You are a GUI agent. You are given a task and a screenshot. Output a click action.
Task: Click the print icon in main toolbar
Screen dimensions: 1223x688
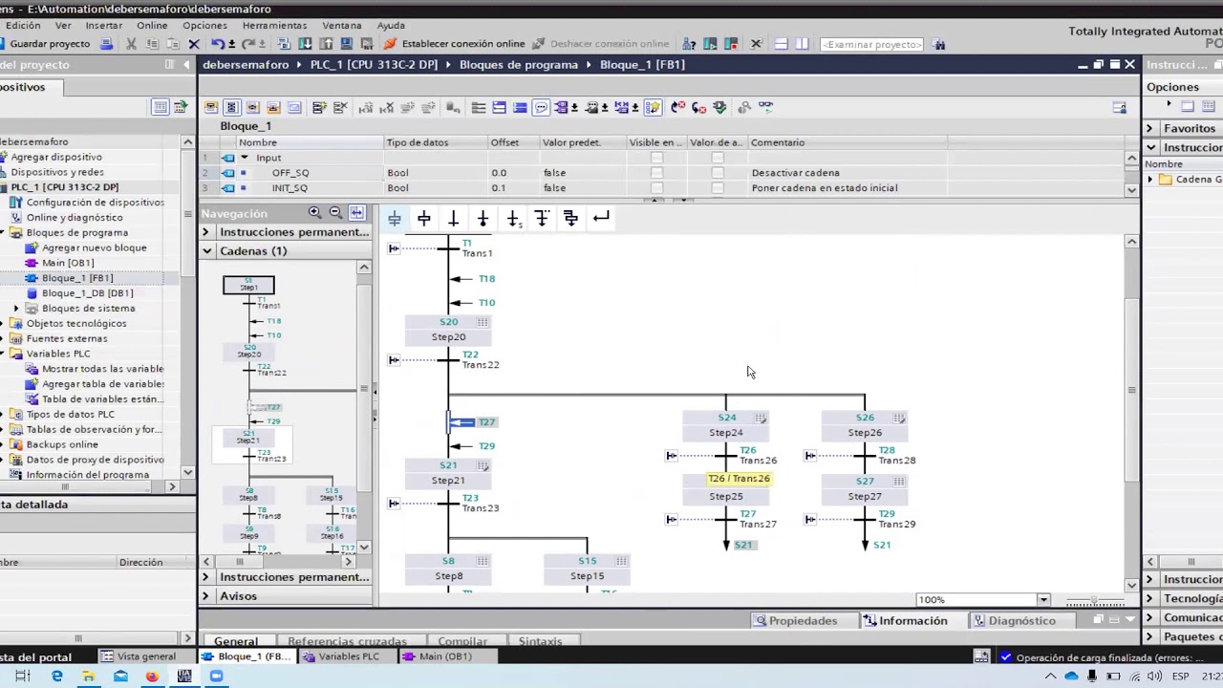(107, 44)
